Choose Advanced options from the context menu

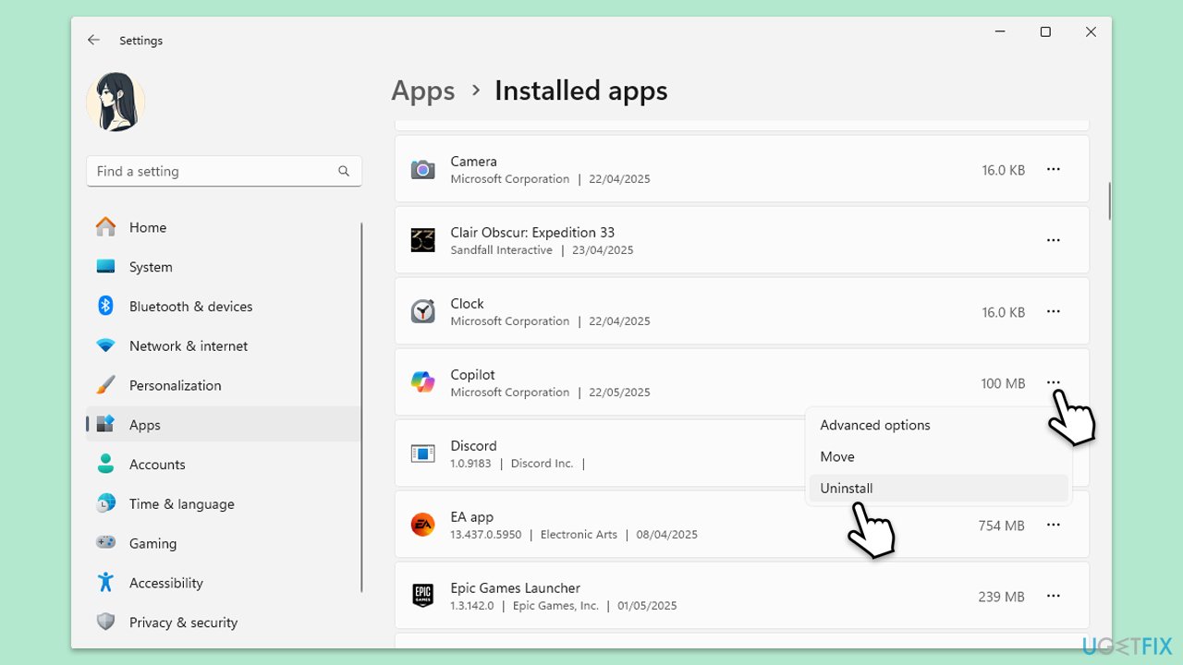coord(938,425)
